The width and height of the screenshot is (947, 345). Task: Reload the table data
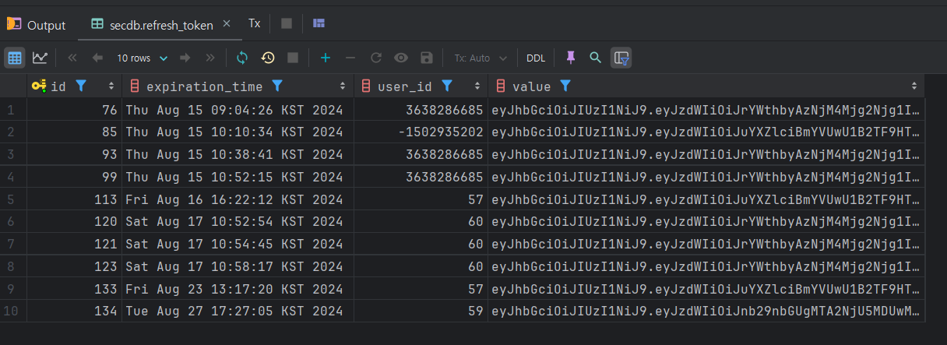click(242, 58)
